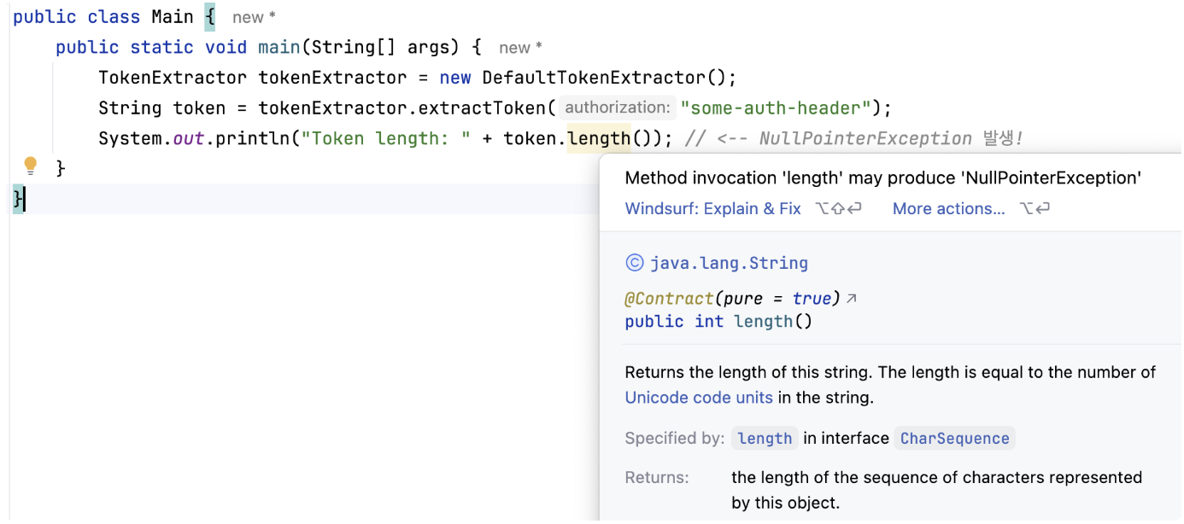Follow the Unicode code units link
Image resolution: width=1184 pixels, height=524 pixels.
699,398
